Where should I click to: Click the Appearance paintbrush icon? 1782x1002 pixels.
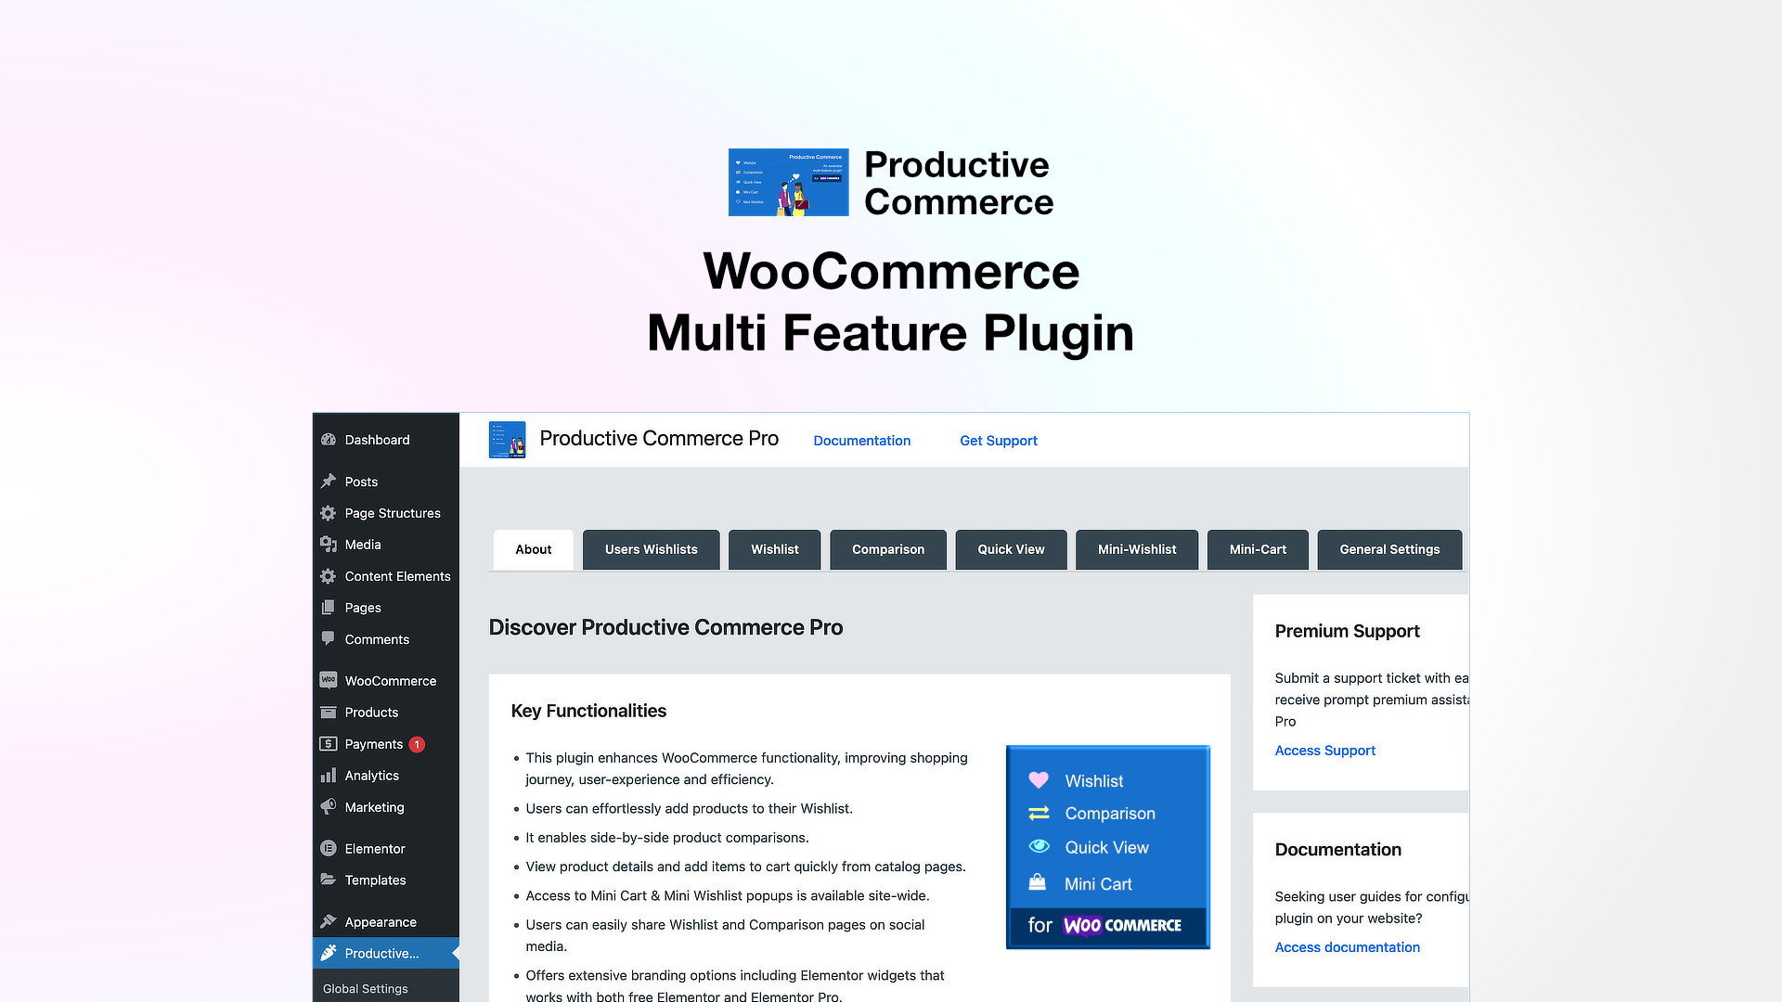pos(329,922)
